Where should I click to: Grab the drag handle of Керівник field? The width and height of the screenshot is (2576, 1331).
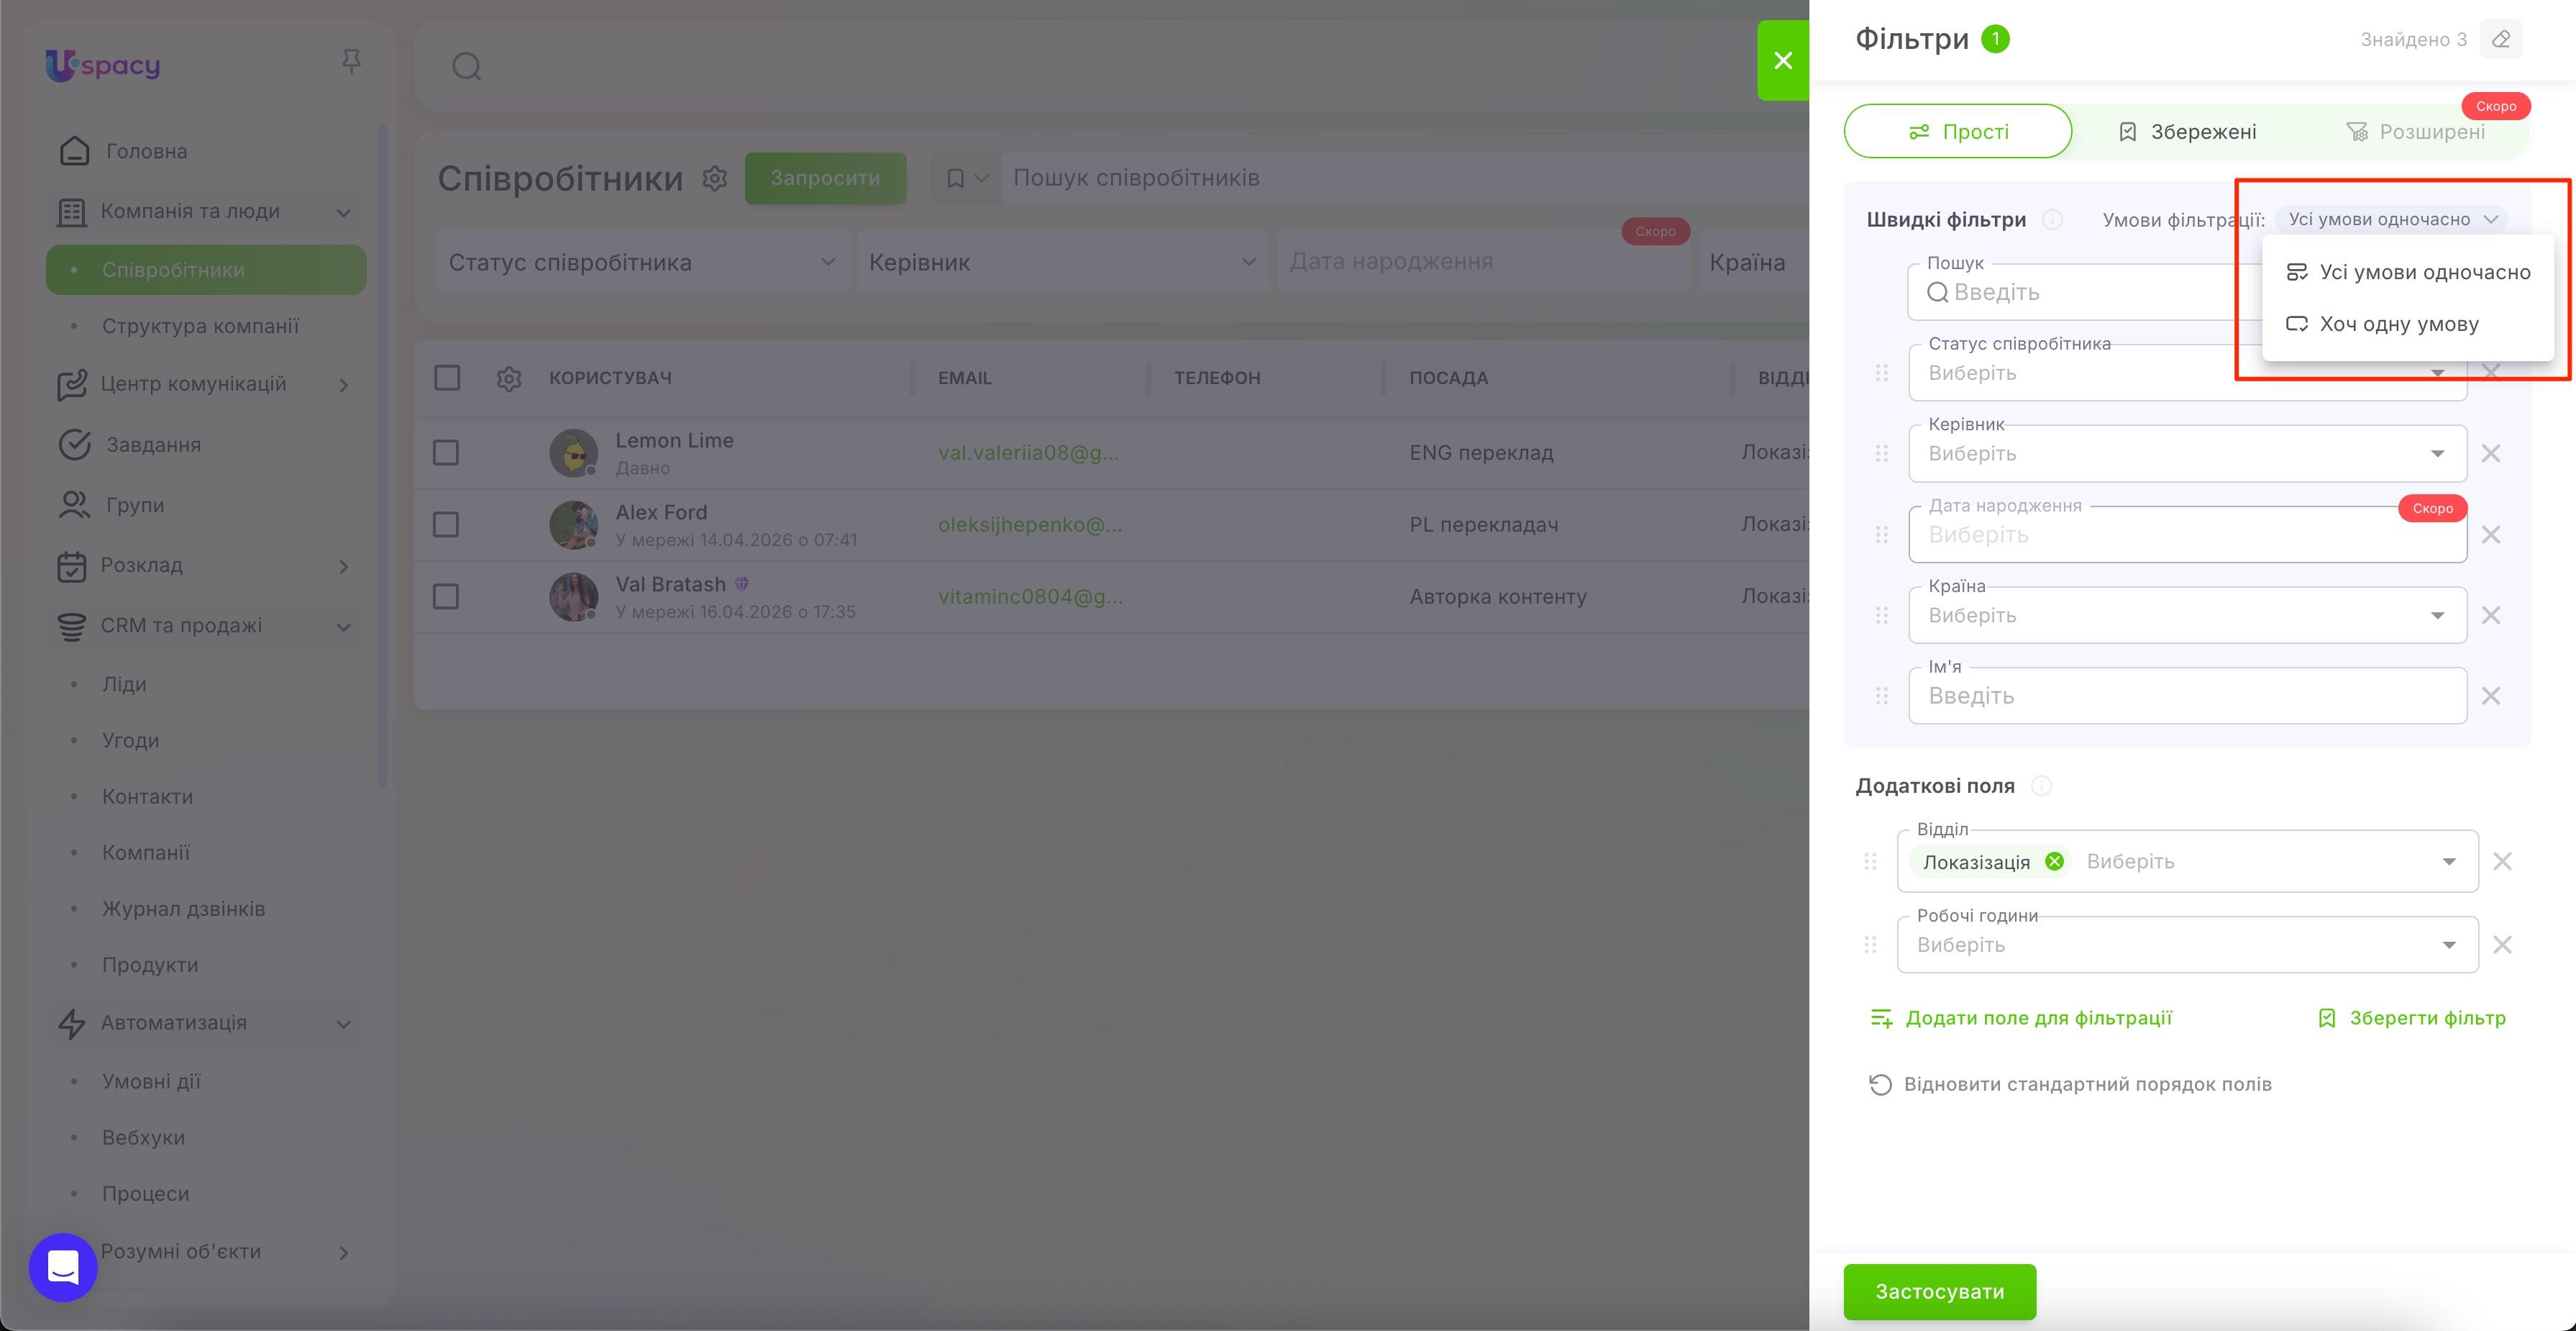(1881, 453)
